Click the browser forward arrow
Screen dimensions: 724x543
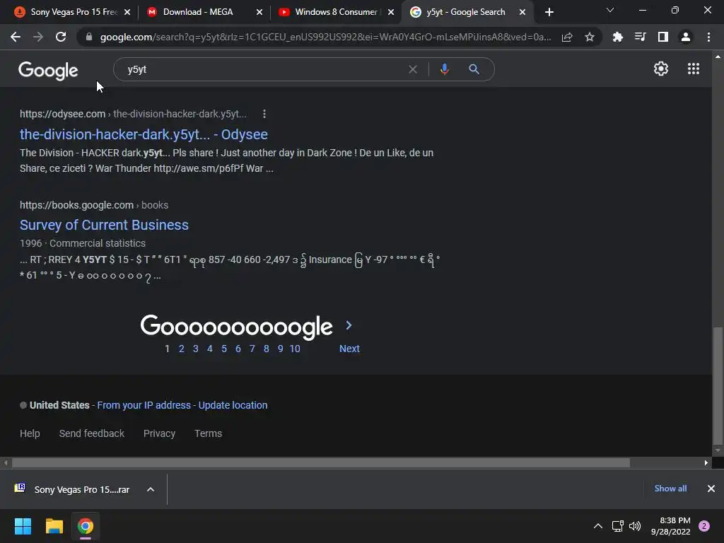[x=38, y=37]
